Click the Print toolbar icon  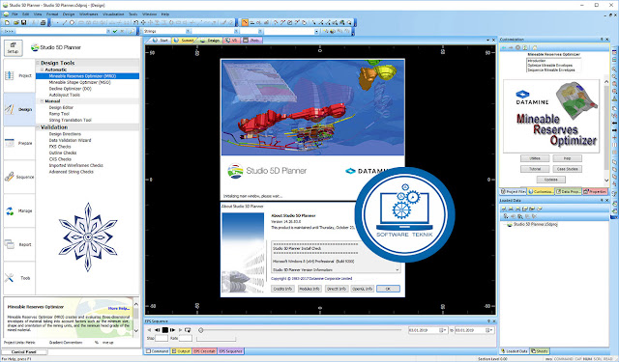43,23
